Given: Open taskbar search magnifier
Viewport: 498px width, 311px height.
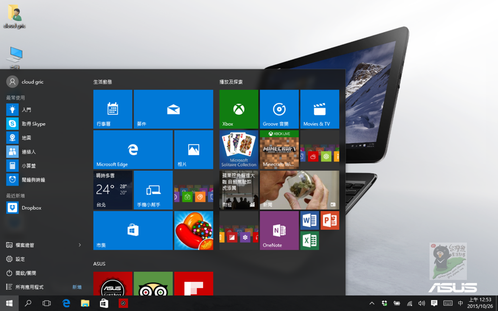Looking at the screenshot, I should pyautogui.click(x=28, y=303).
